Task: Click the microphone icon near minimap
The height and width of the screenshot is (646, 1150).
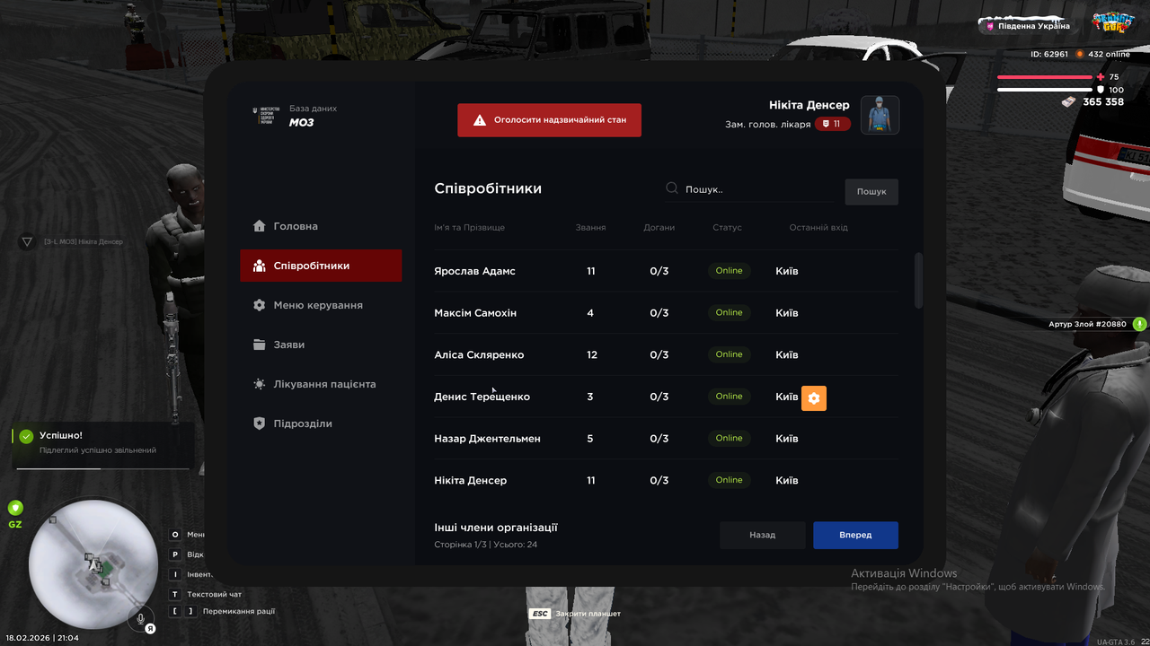Action: coord(140,617)
